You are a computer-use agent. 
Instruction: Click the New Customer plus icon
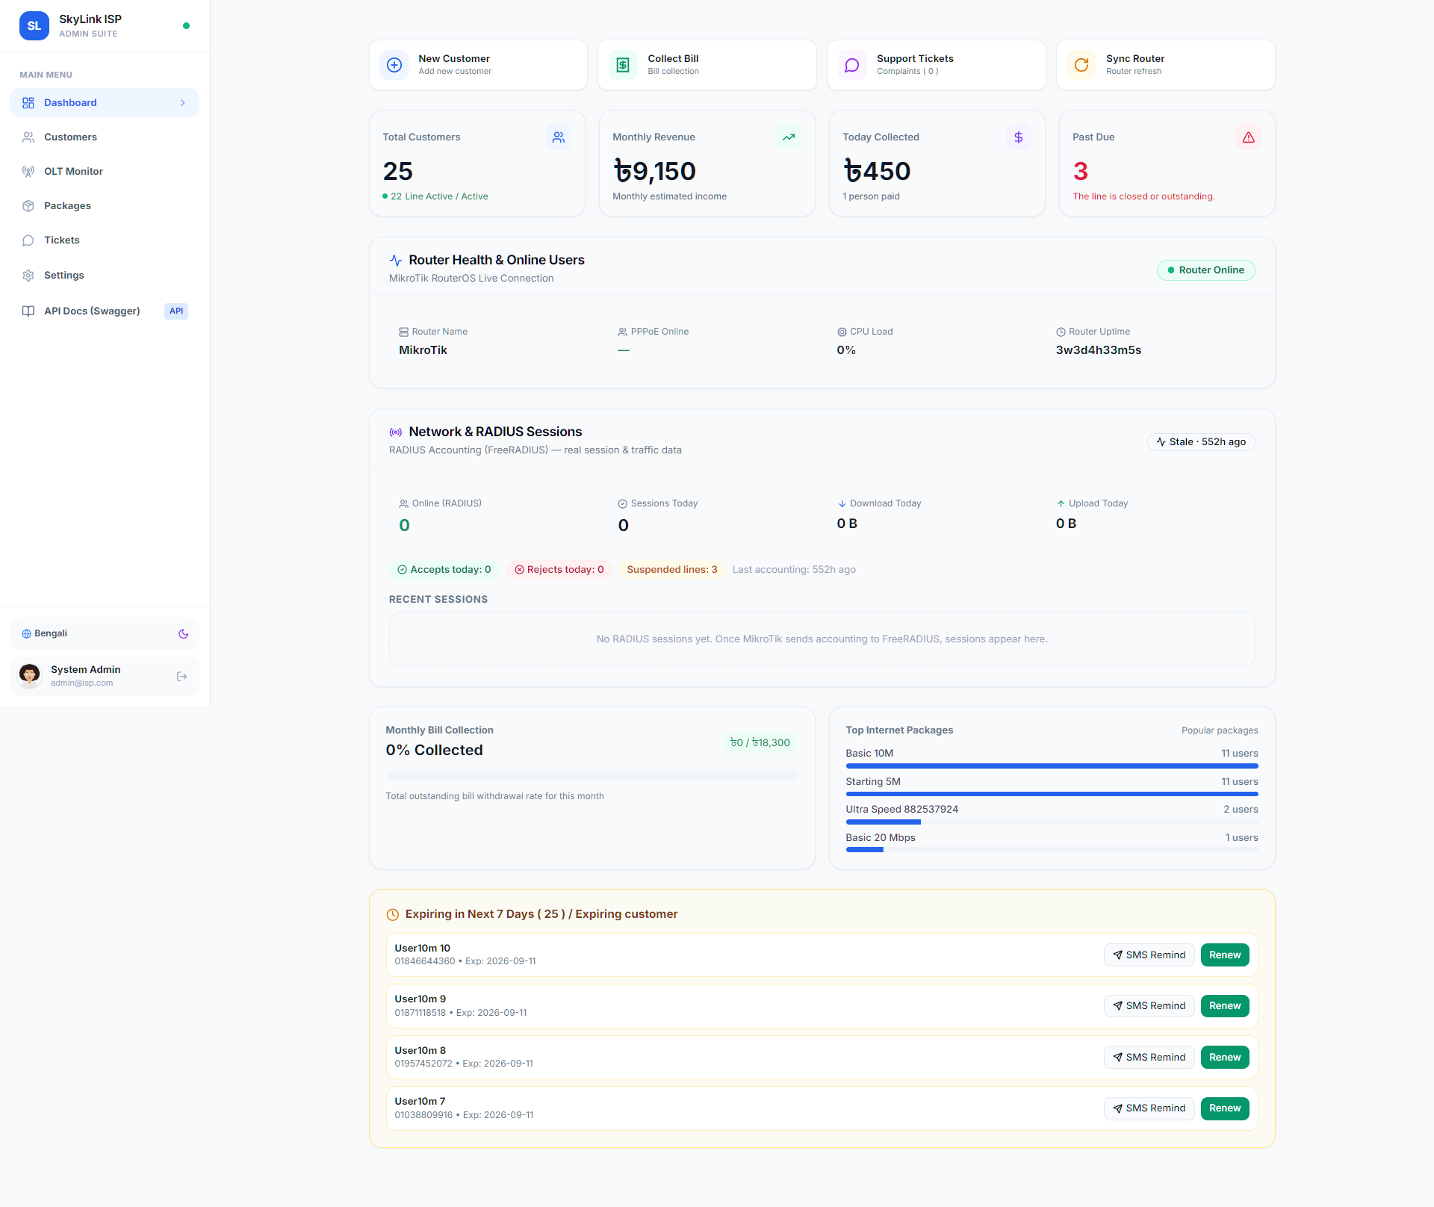394,66
